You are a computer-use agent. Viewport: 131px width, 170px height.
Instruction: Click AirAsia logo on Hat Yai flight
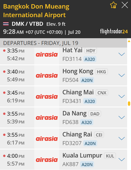47,55
